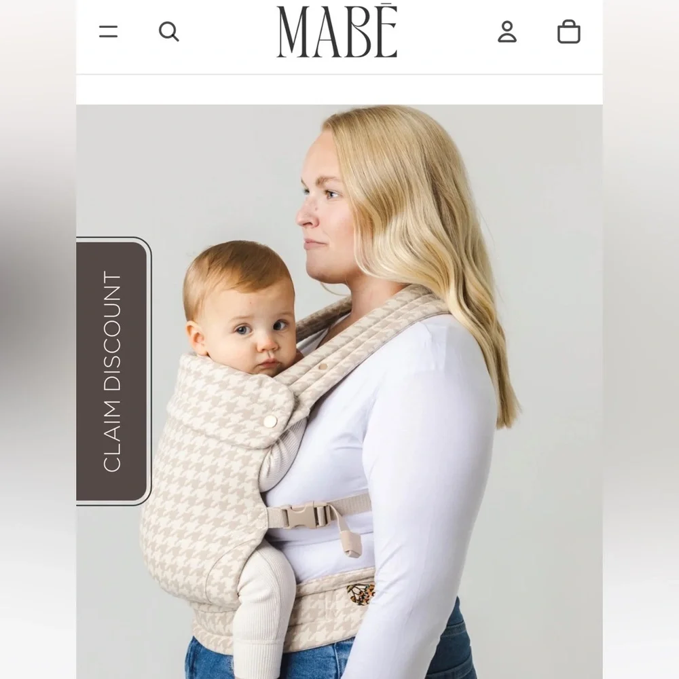
Task: View the shopping bag cart
Action: (568, 32)
